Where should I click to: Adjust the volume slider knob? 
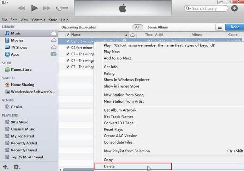pos(59,8)
